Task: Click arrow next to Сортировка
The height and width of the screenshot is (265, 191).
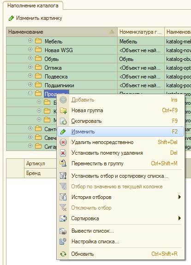Action: click(179, 218)
